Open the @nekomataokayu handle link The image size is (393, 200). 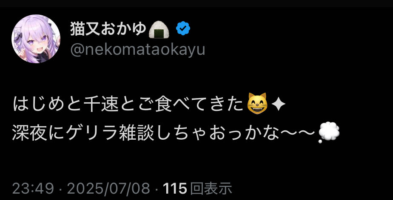pos(138,50)
